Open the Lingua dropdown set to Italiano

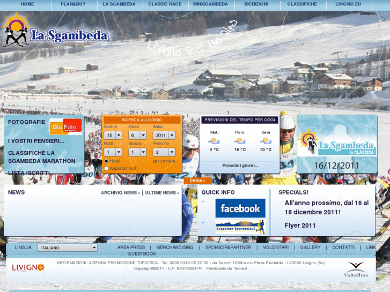click(68, 248)
